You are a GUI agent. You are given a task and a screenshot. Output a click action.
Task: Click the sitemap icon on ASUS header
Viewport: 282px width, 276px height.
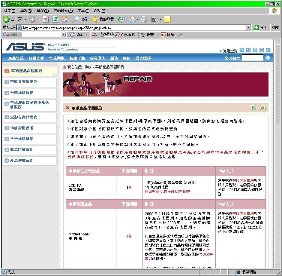(248, 50)
